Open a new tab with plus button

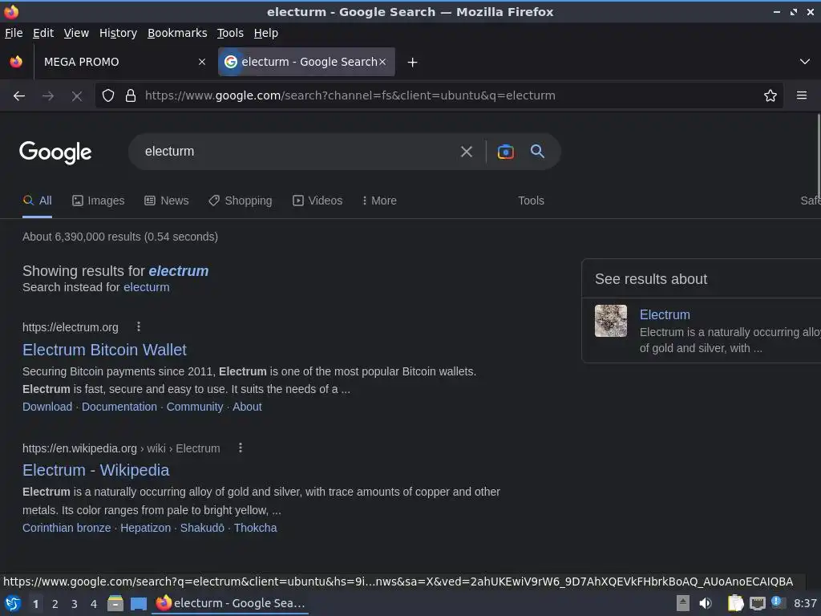pos(413,63)
